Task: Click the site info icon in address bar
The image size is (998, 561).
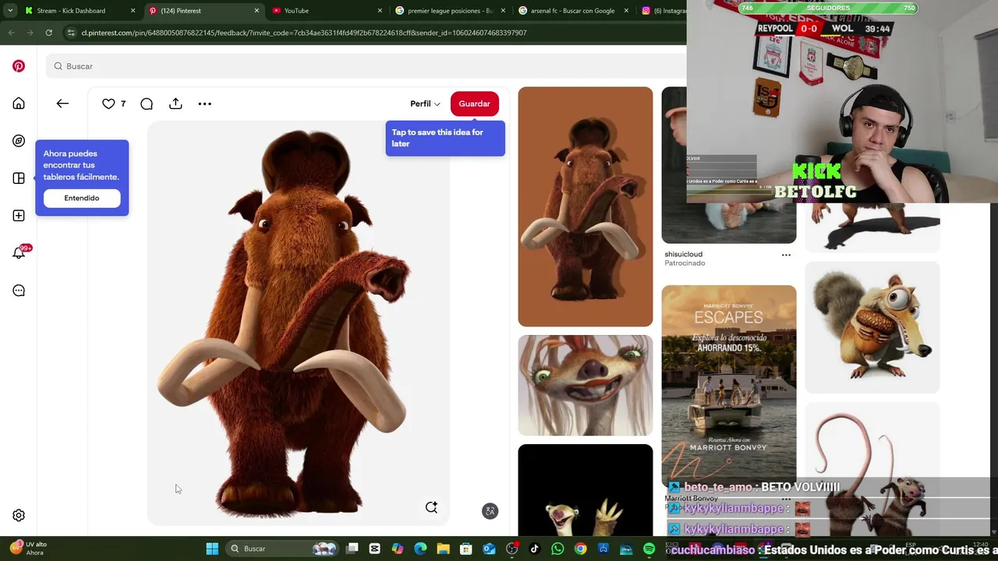Action: [71, 33]
